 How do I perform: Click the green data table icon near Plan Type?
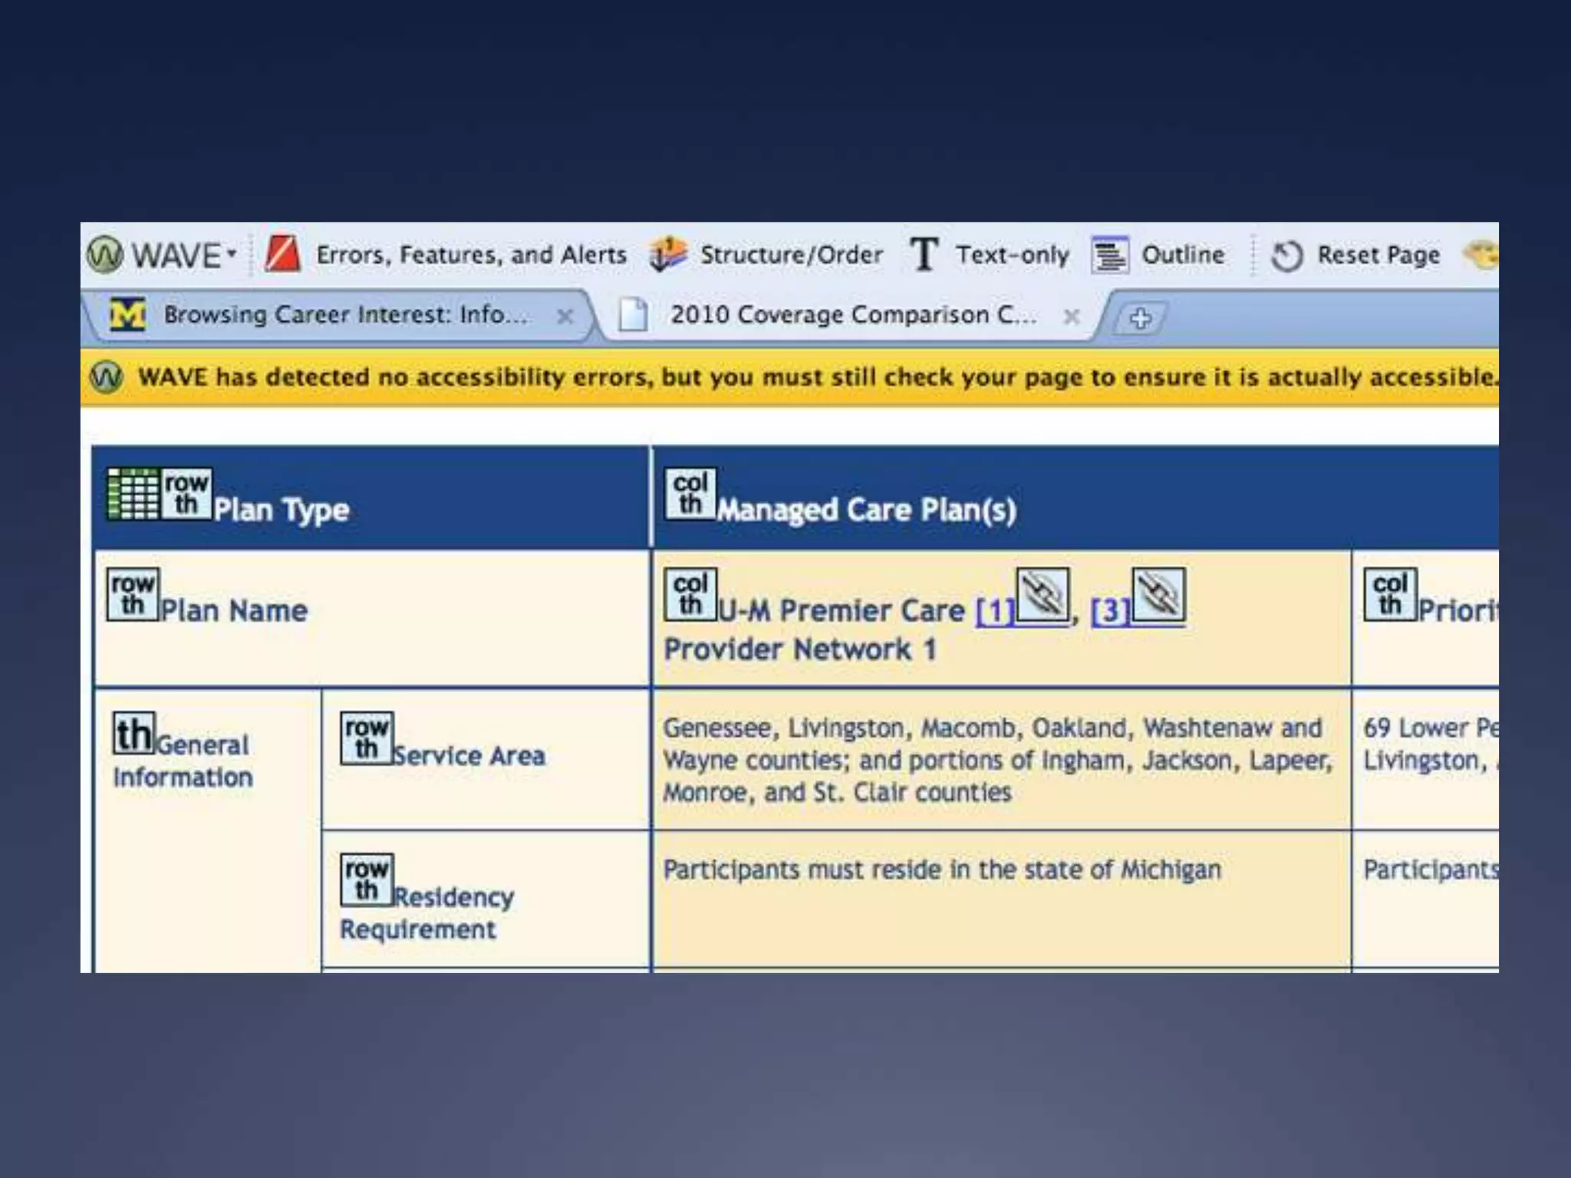[x=133, y=494]
